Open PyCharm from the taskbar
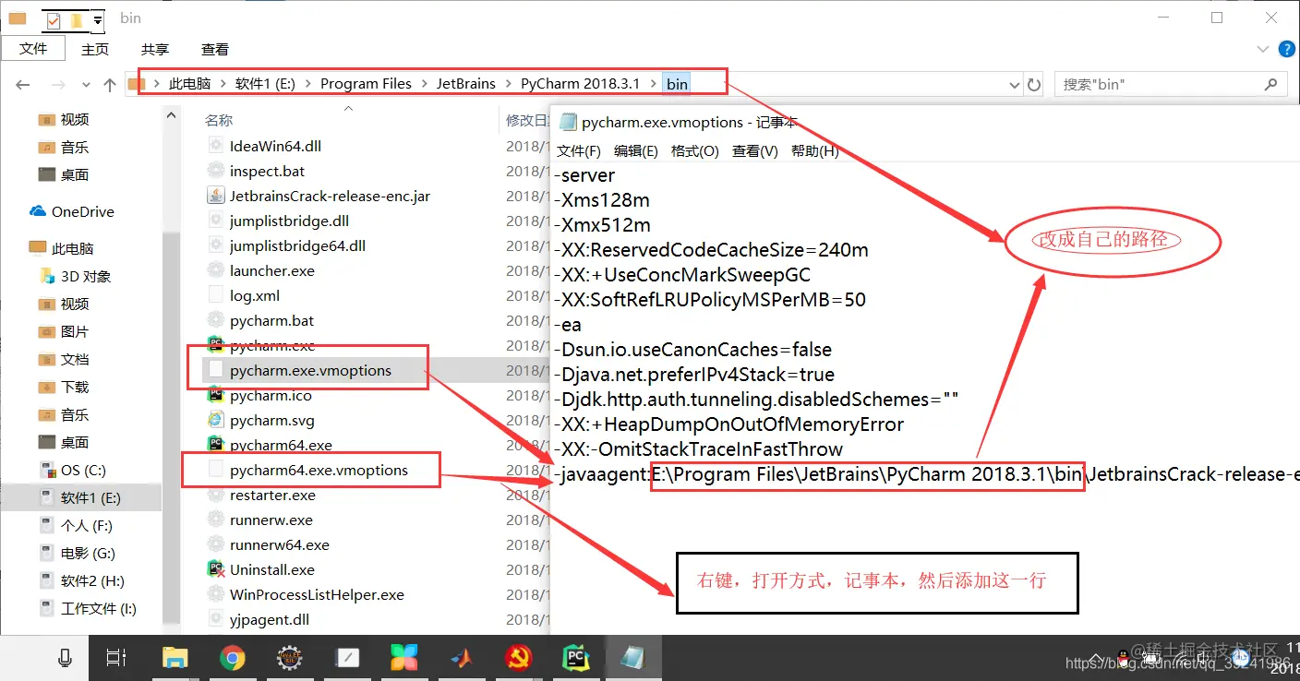Image resolution: width=1300 pixels, height=681 pixels. click(577, 657)
